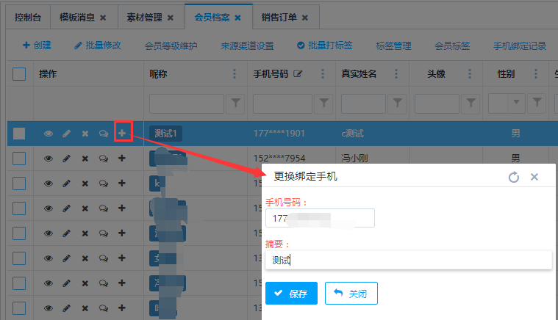This screenshot has width=558, height=320.
Task: Click the filter funnel under 真实姓名 column
Action: [x=397, y=103]
